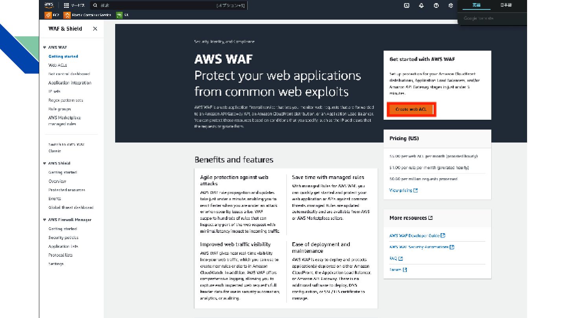
Task: Focus the top console search field
Action: point(169,5)
